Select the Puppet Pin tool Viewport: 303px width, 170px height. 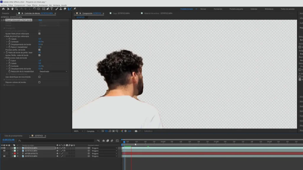coord(75,9)
